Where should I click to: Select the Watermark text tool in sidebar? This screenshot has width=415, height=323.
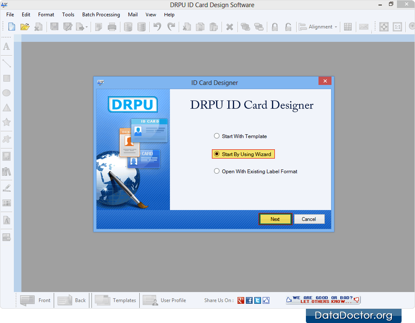tap(7, 220)
